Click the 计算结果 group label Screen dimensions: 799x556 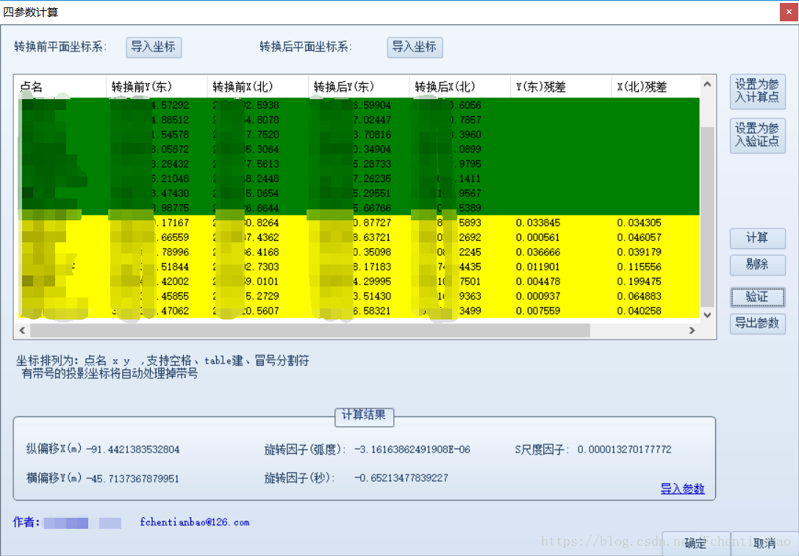(x=364, y=416)
